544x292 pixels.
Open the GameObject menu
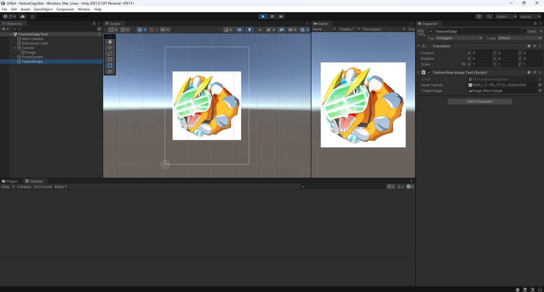(x=43, y=9)
